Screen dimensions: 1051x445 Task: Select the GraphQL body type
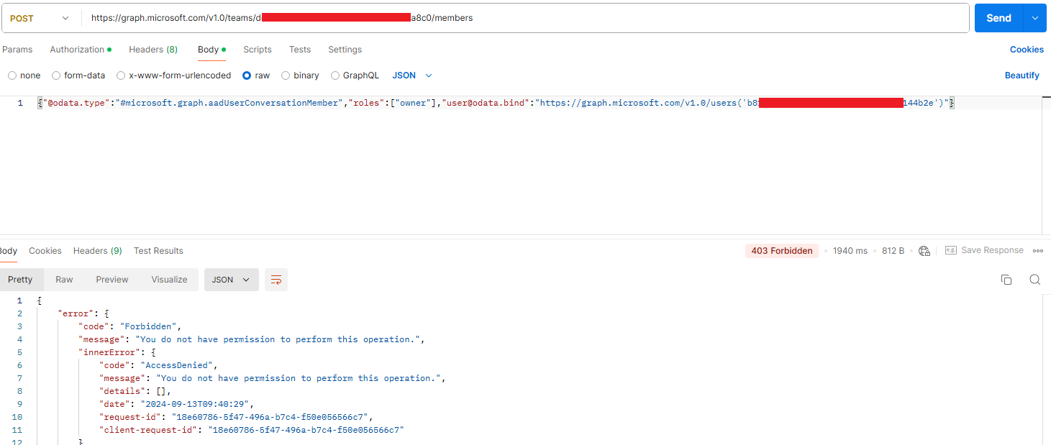point(355,75)
